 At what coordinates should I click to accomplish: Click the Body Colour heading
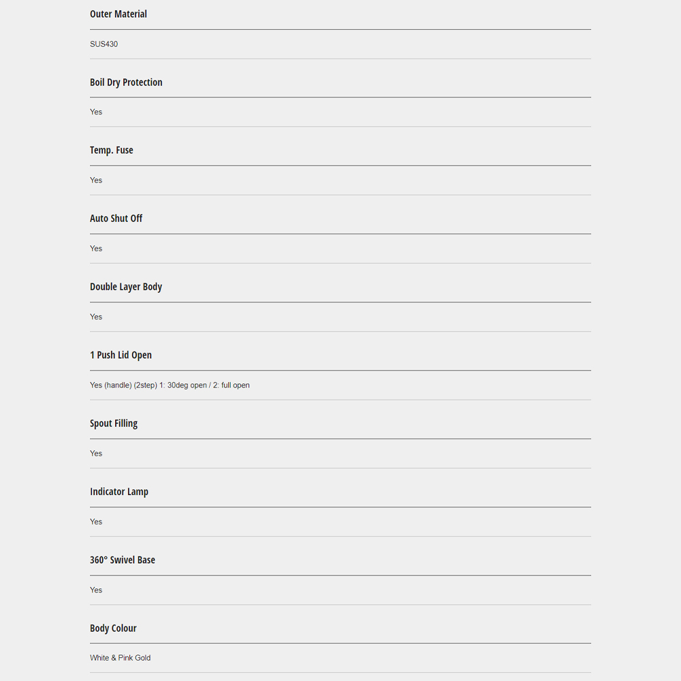[113, 628]
